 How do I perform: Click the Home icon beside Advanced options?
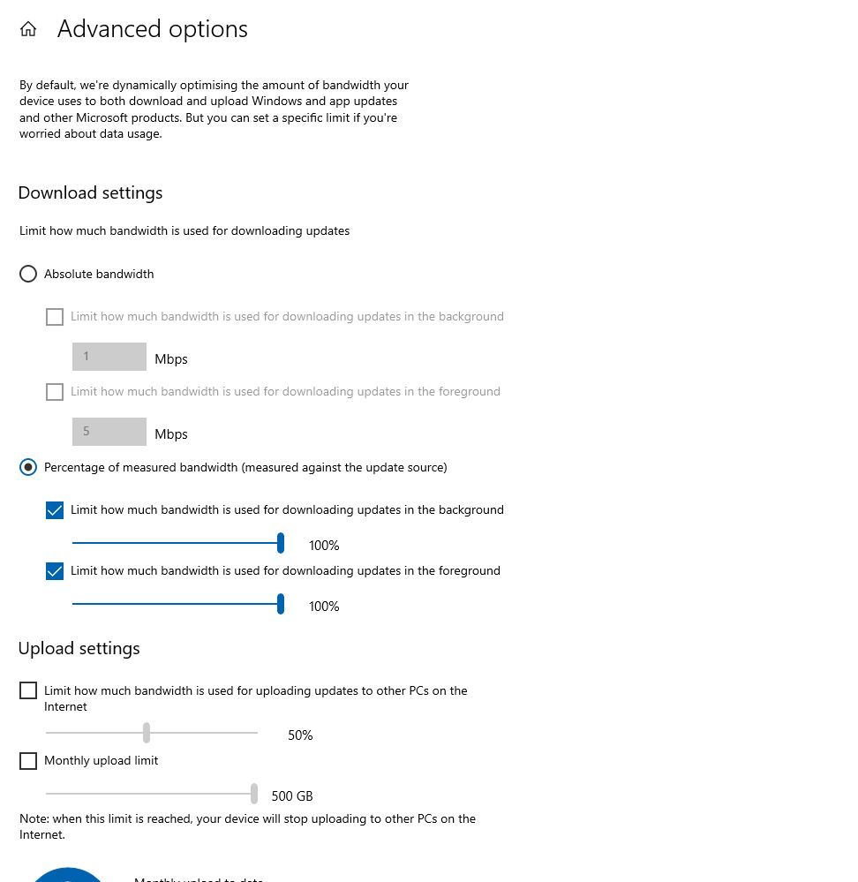[x=28, y=30]
